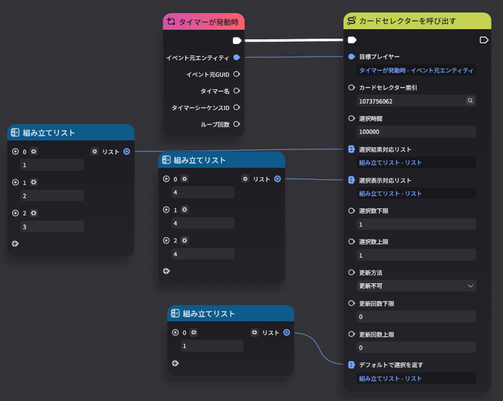Click the リスト output pin of the 4,4,4 list

277,179
